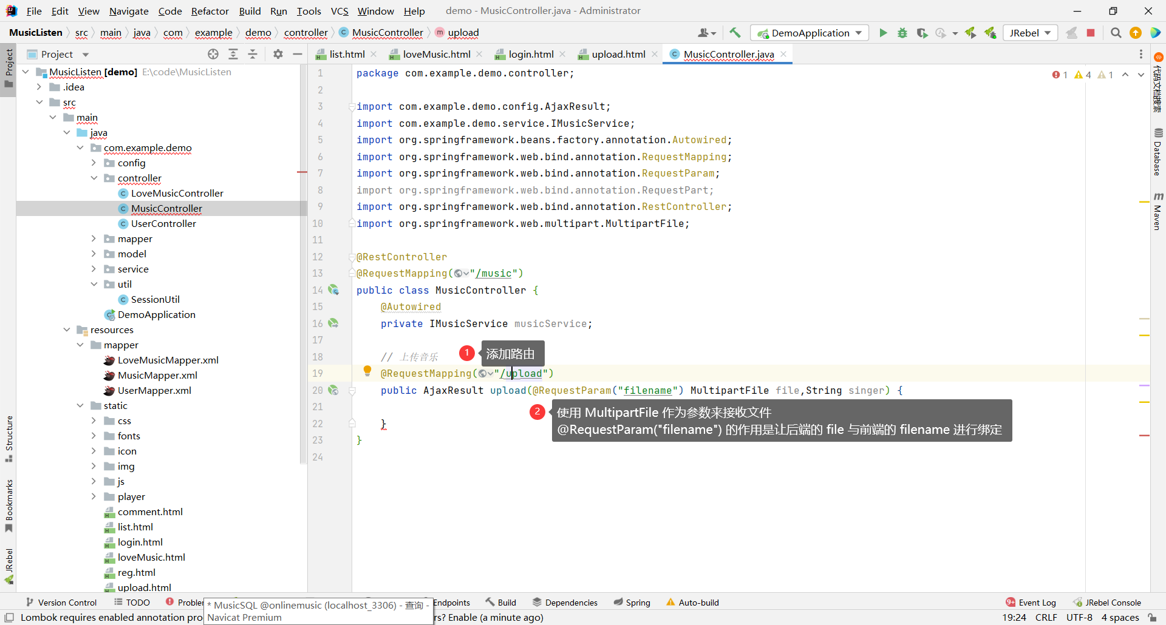Open the Version Control tool button

61,602
